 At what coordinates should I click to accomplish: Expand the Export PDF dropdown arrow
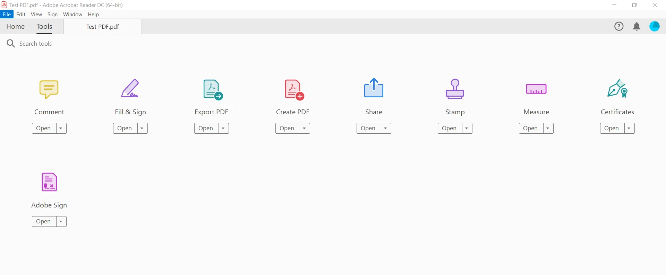point(223,128)
